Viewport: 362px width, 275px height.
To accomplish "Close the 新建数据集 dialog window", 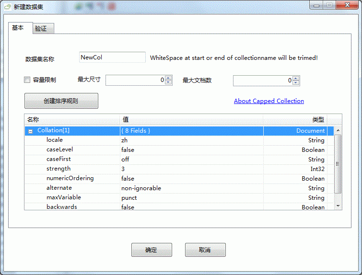I will [x=347, y=5].
